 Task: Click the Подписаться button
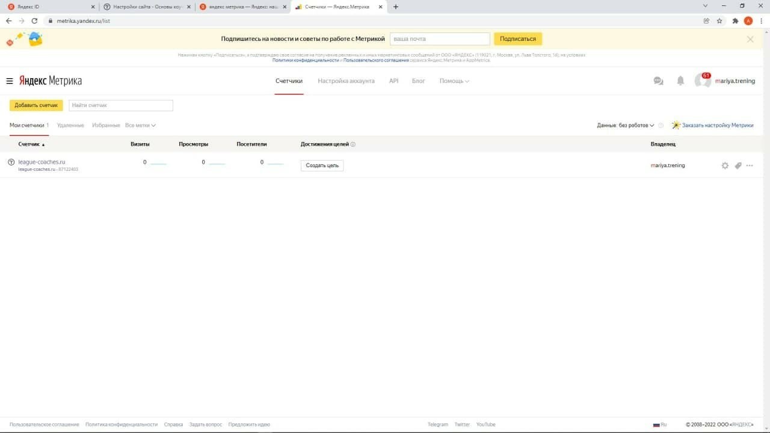point(518,39)
